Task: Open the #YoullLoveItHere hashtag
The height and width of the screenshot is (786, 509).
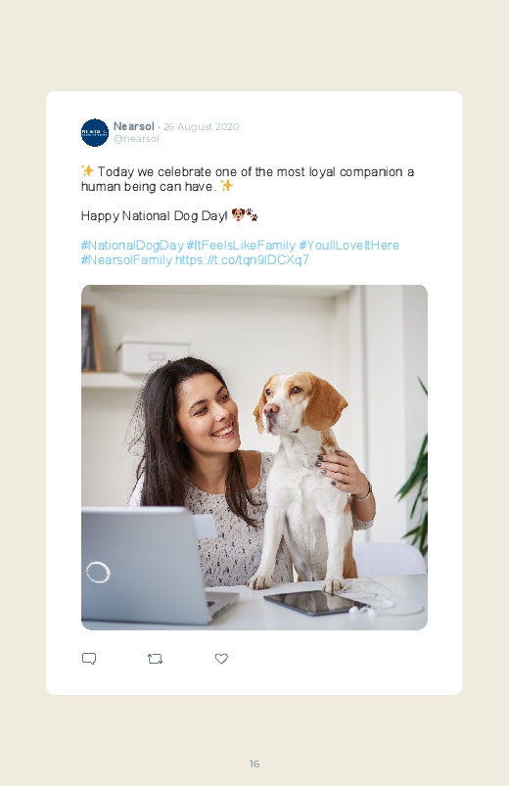Action: [349, 245]
